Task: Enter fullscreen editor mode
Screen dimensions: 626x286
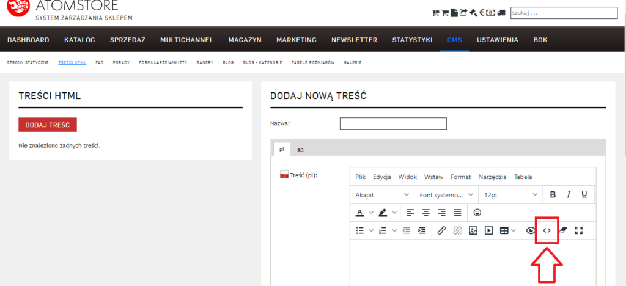Action: (580, 230)
